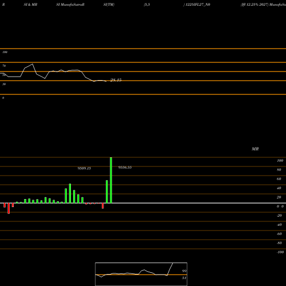The image size is (286, 286).
Task: Click the "SI & MR" header text
Action: tap(30, 5)
